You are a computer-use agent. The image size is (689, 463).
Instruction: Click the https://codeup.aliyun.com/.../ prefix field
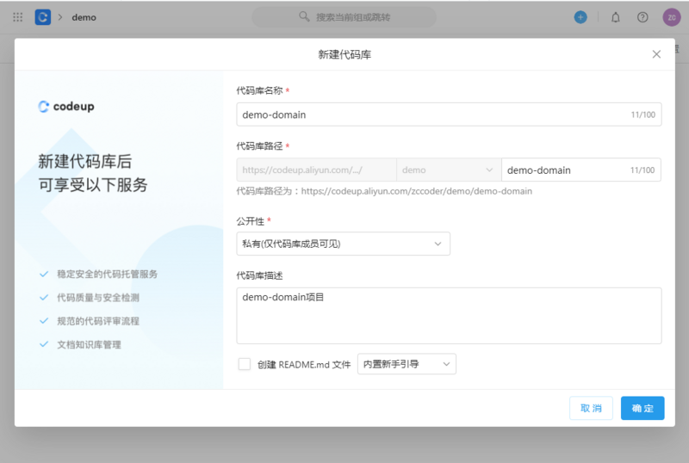point(316,170)
